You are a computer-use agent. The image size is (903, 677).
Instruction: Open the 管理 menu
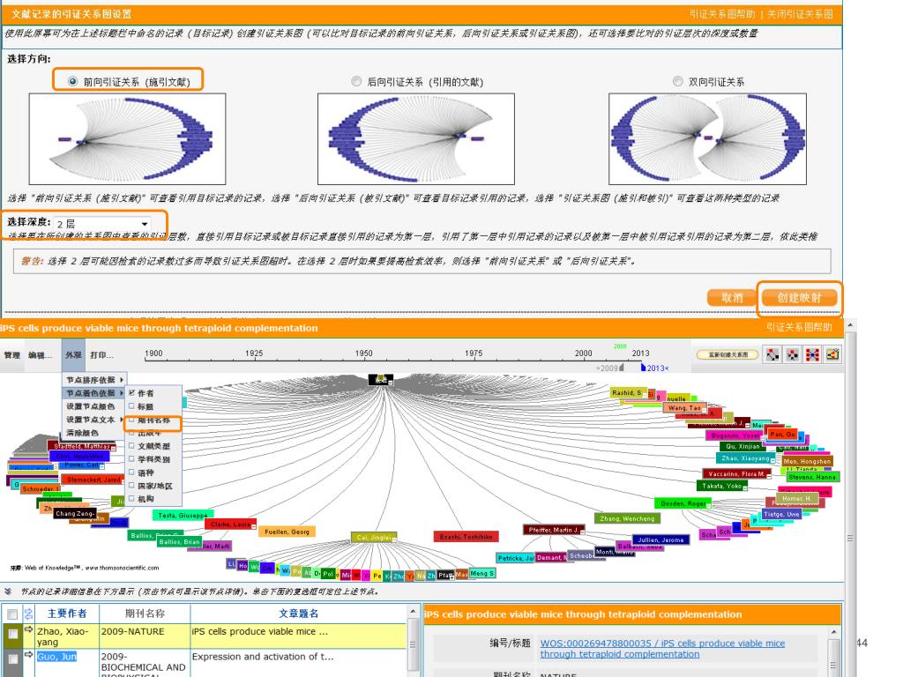pos(12,355)
